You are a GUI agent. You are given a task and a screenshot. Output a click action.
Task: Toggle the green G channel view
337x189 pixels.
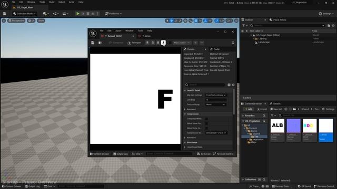(x=153, y=43)
